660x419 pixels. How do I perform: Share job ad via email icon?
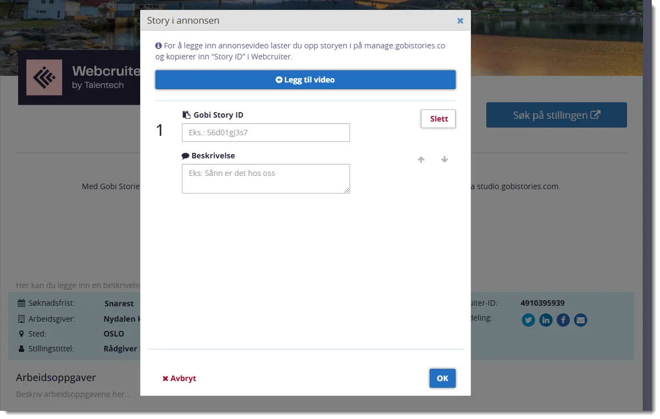click(580, 320)
